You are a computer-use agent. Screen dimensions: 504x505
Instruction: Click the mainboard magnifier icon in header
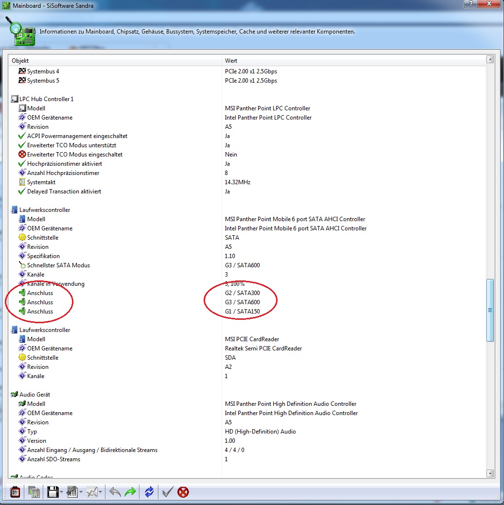(x=20, y=32)
